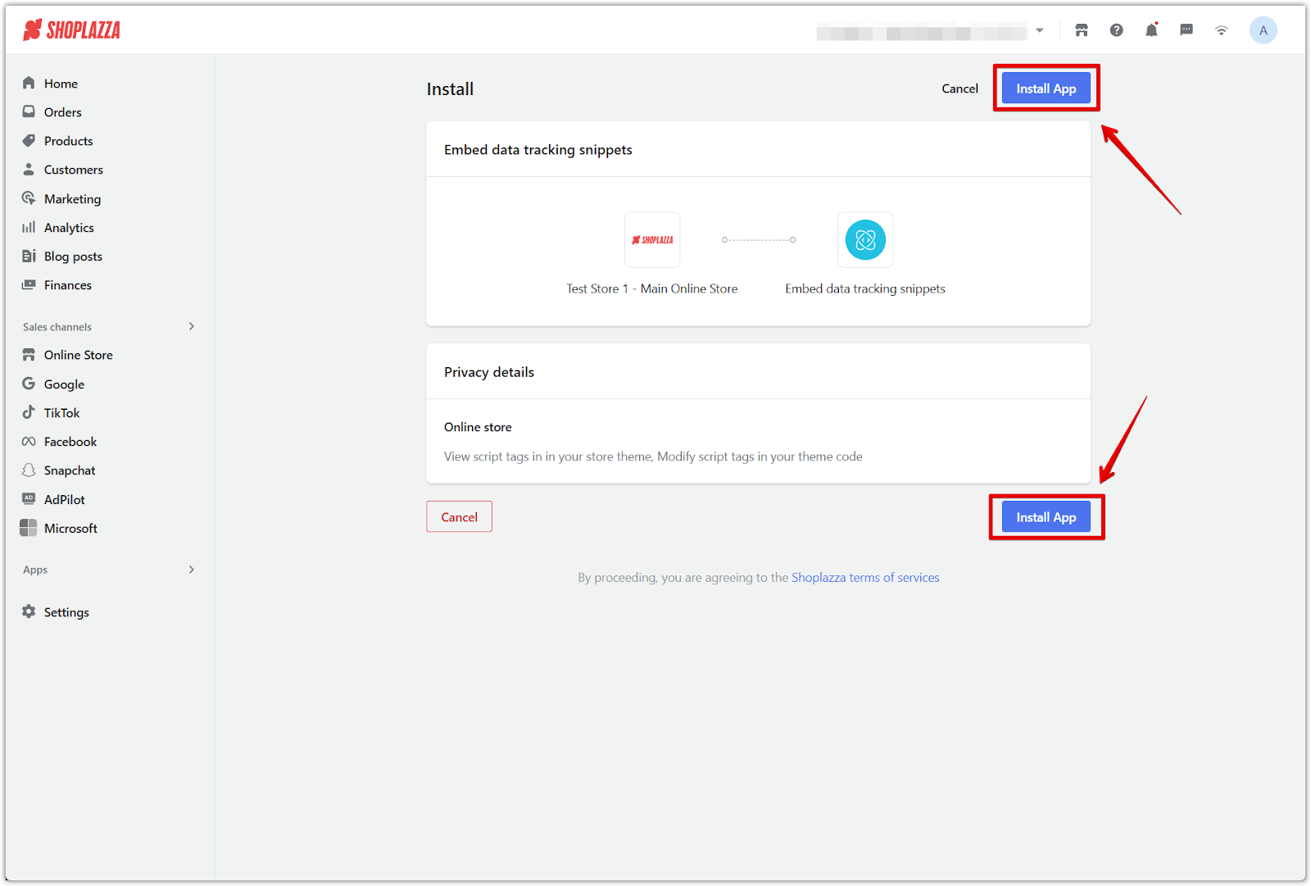Open the TikTok channel label
This screenshot has width=1311, height=886.
[x=62, y=413]
